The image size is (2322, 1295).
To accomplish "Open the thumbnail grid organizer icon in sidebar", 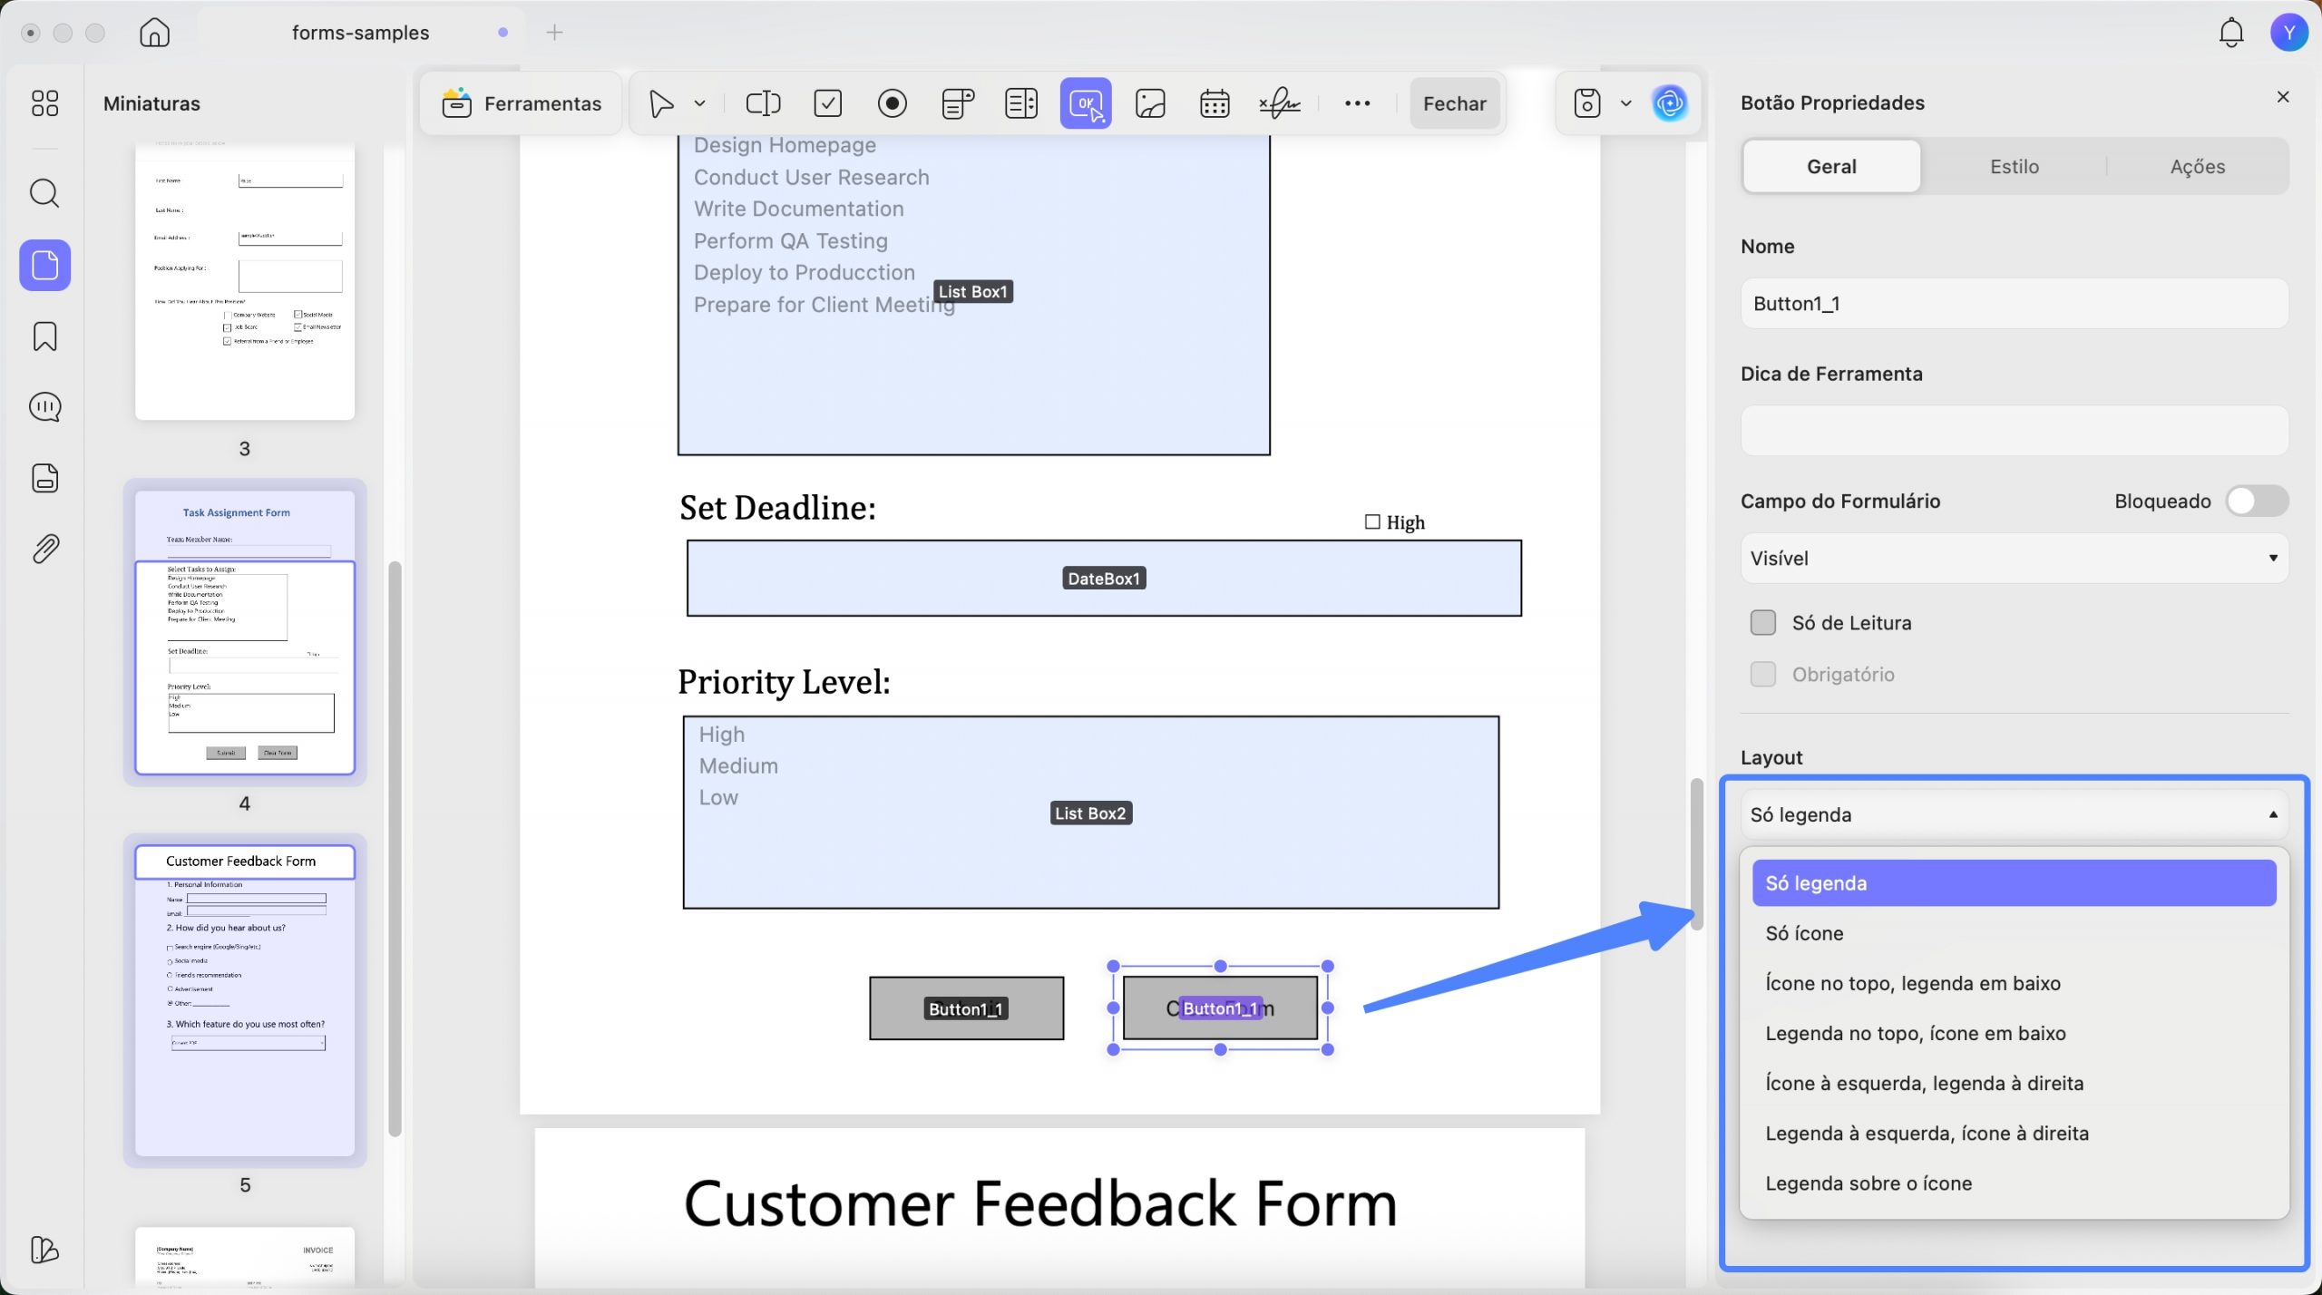I will point(44,103).
